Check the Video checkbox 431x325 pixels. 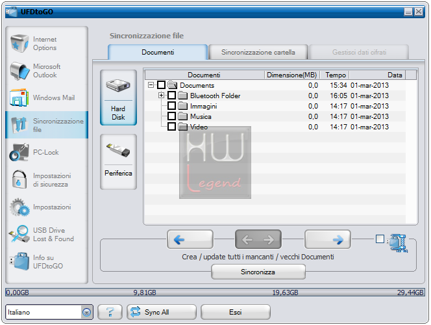(x=171, y=127)
